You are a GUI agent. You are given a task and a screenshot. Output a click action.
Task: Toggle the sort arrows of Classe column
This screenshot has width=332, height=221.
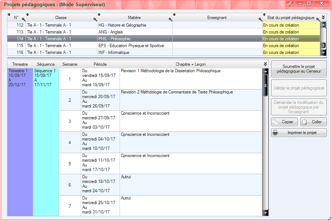[x=28, y=15]
